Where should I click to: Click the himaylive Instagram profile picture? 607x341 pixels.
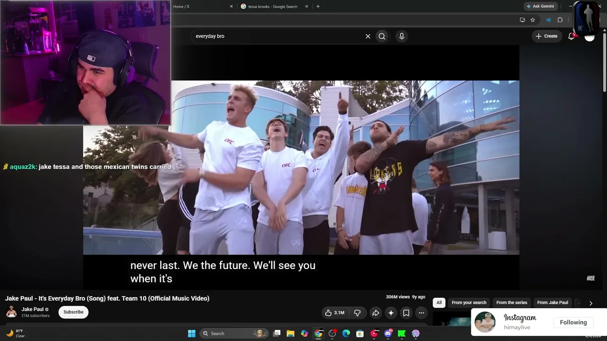coord(485,322)
